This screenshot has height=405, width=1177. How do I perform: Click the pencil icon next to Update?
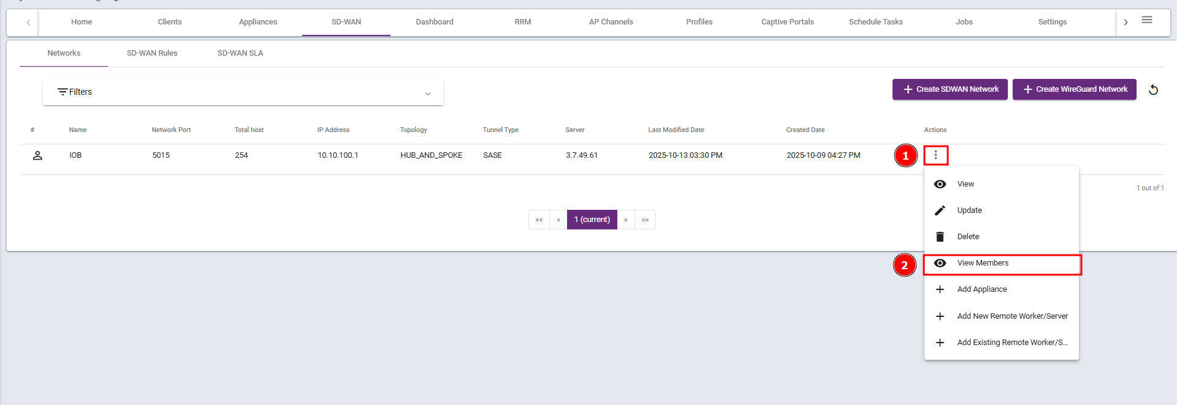pyautogui.click(x=940, y=210)
